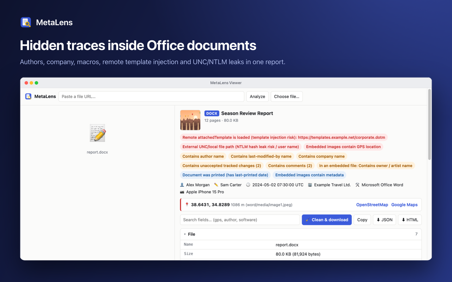Click the Analyze button

tap(257, 97)
